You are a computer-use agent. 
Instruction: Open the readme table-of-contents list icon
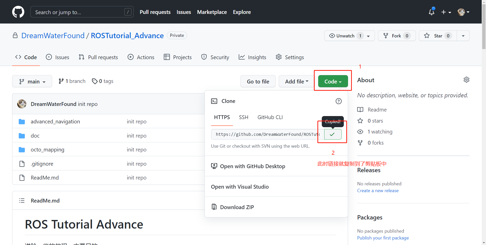click(x=22, y=201)
